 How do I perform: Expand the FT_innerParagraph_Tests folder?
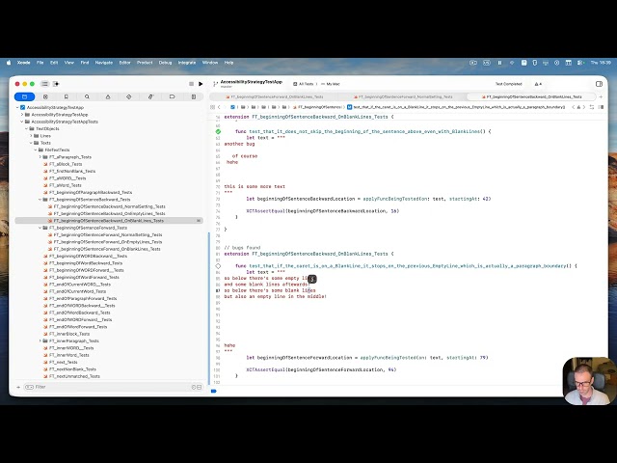tap(40, 340)
